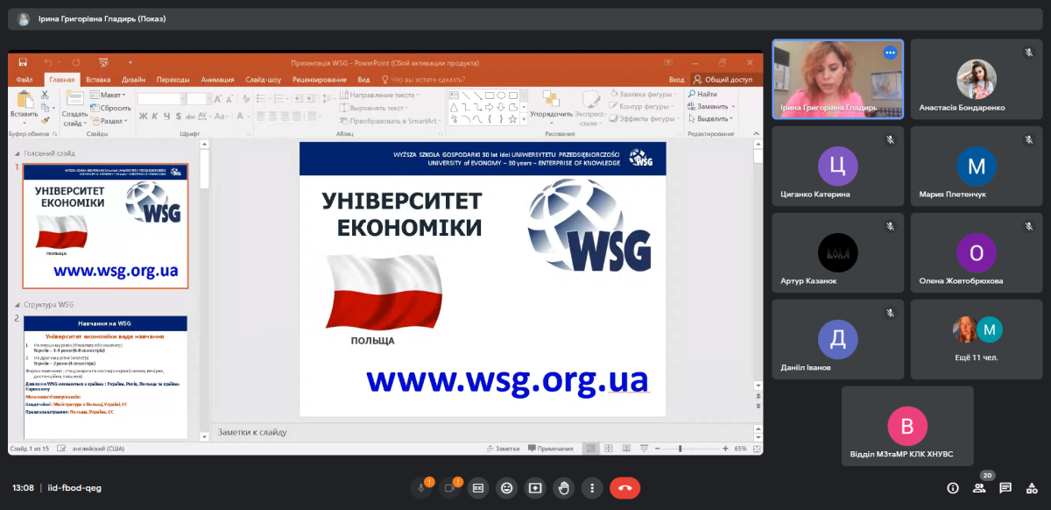This screenshot has height=510, width=1051.
Task: Open the emoji reactions panel
Action: pyautogui.click(x=506, y=487)
